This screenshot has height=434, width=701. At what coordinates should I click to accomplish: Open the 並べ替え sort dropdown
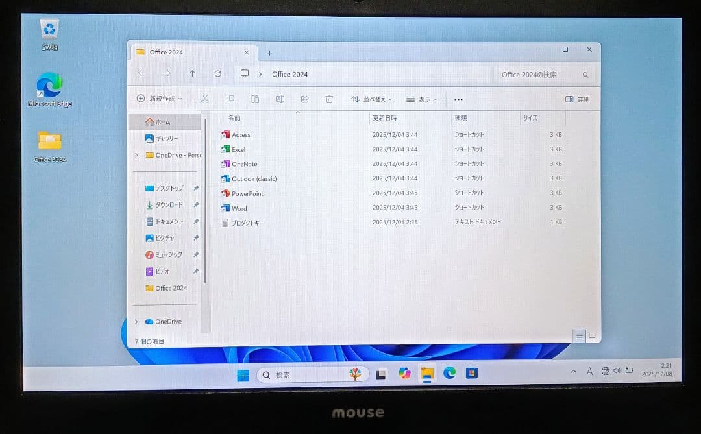click(x=371, y=99)
